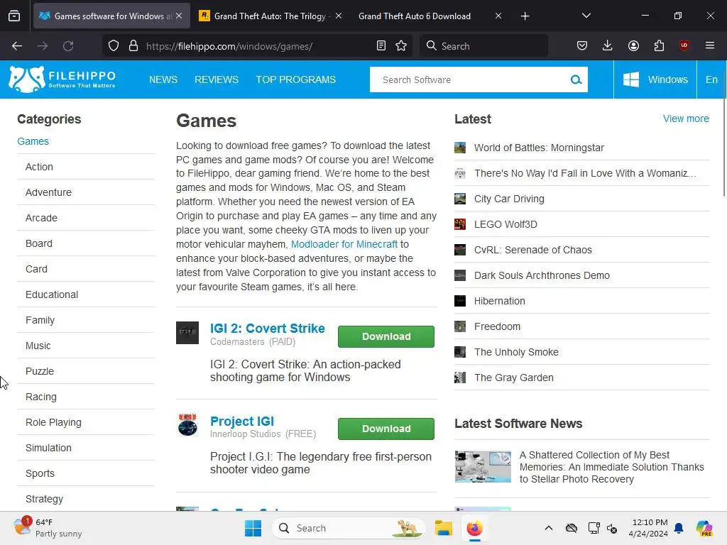Open LEGO Wolf3D in Latest list
727x545 pixels.
tap(505, 224)
